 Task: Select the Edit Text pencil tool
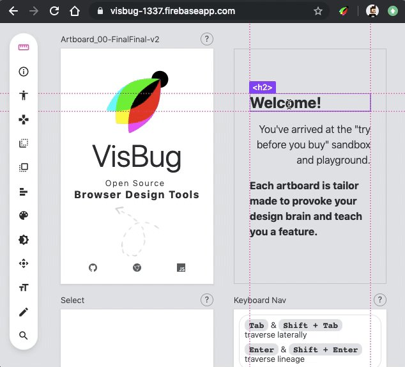24,312
